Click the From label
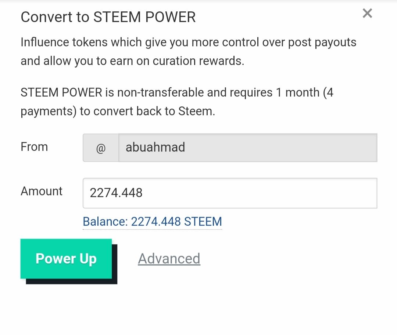Viewport: 397px width, 335px height. pos(34,147)
